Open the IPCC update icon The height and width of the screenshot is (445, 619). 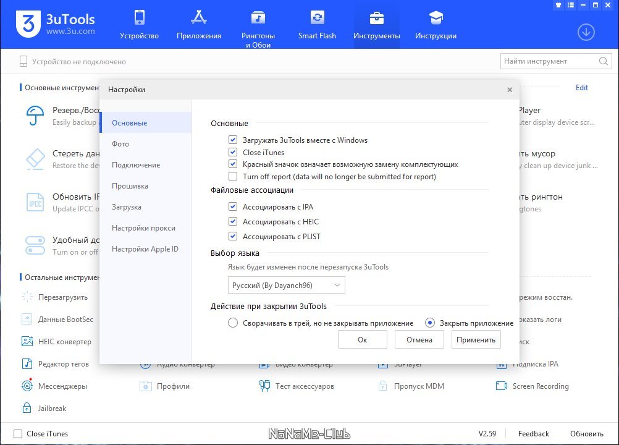[x=35, y=202]
